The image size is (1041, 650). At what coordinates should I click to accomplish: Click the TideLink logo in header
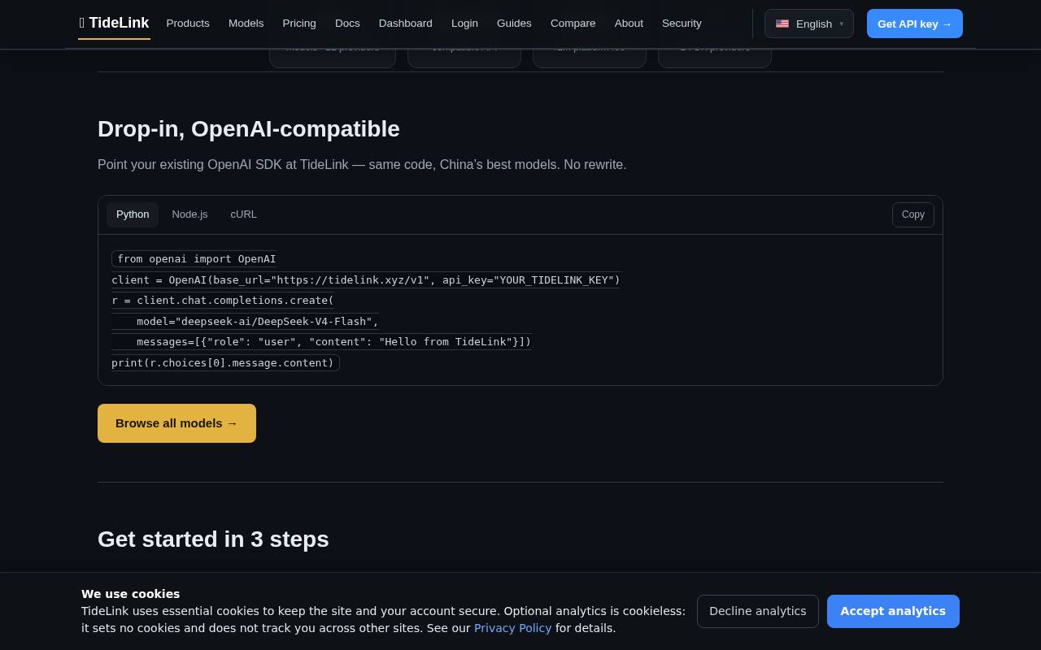pos(114,24)
